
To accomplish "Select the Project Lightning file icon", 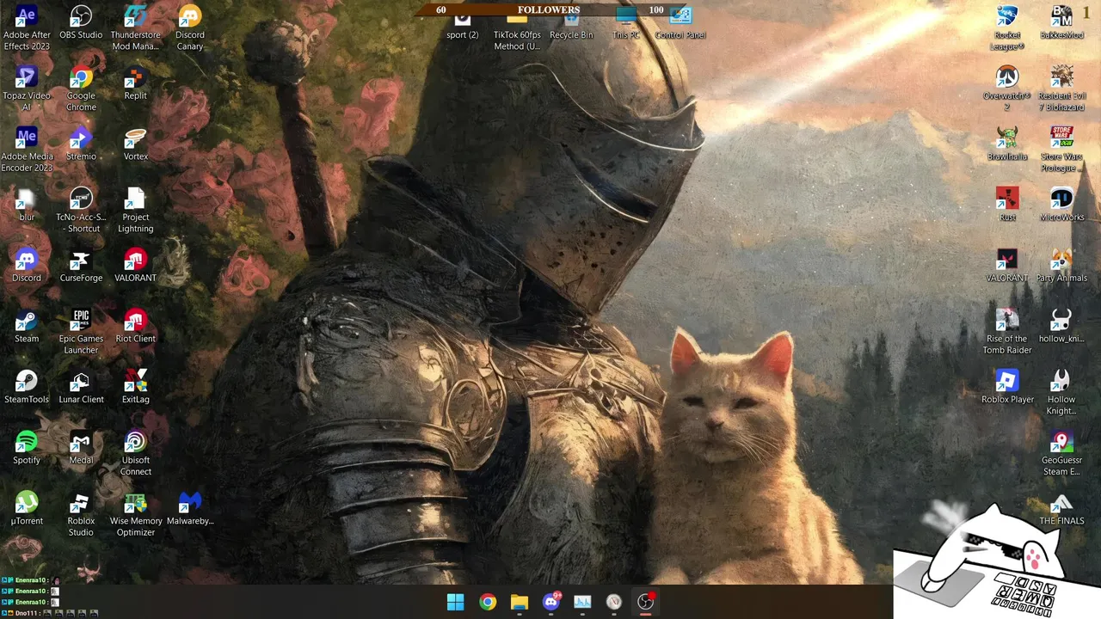I will click(x=135, y=210).
